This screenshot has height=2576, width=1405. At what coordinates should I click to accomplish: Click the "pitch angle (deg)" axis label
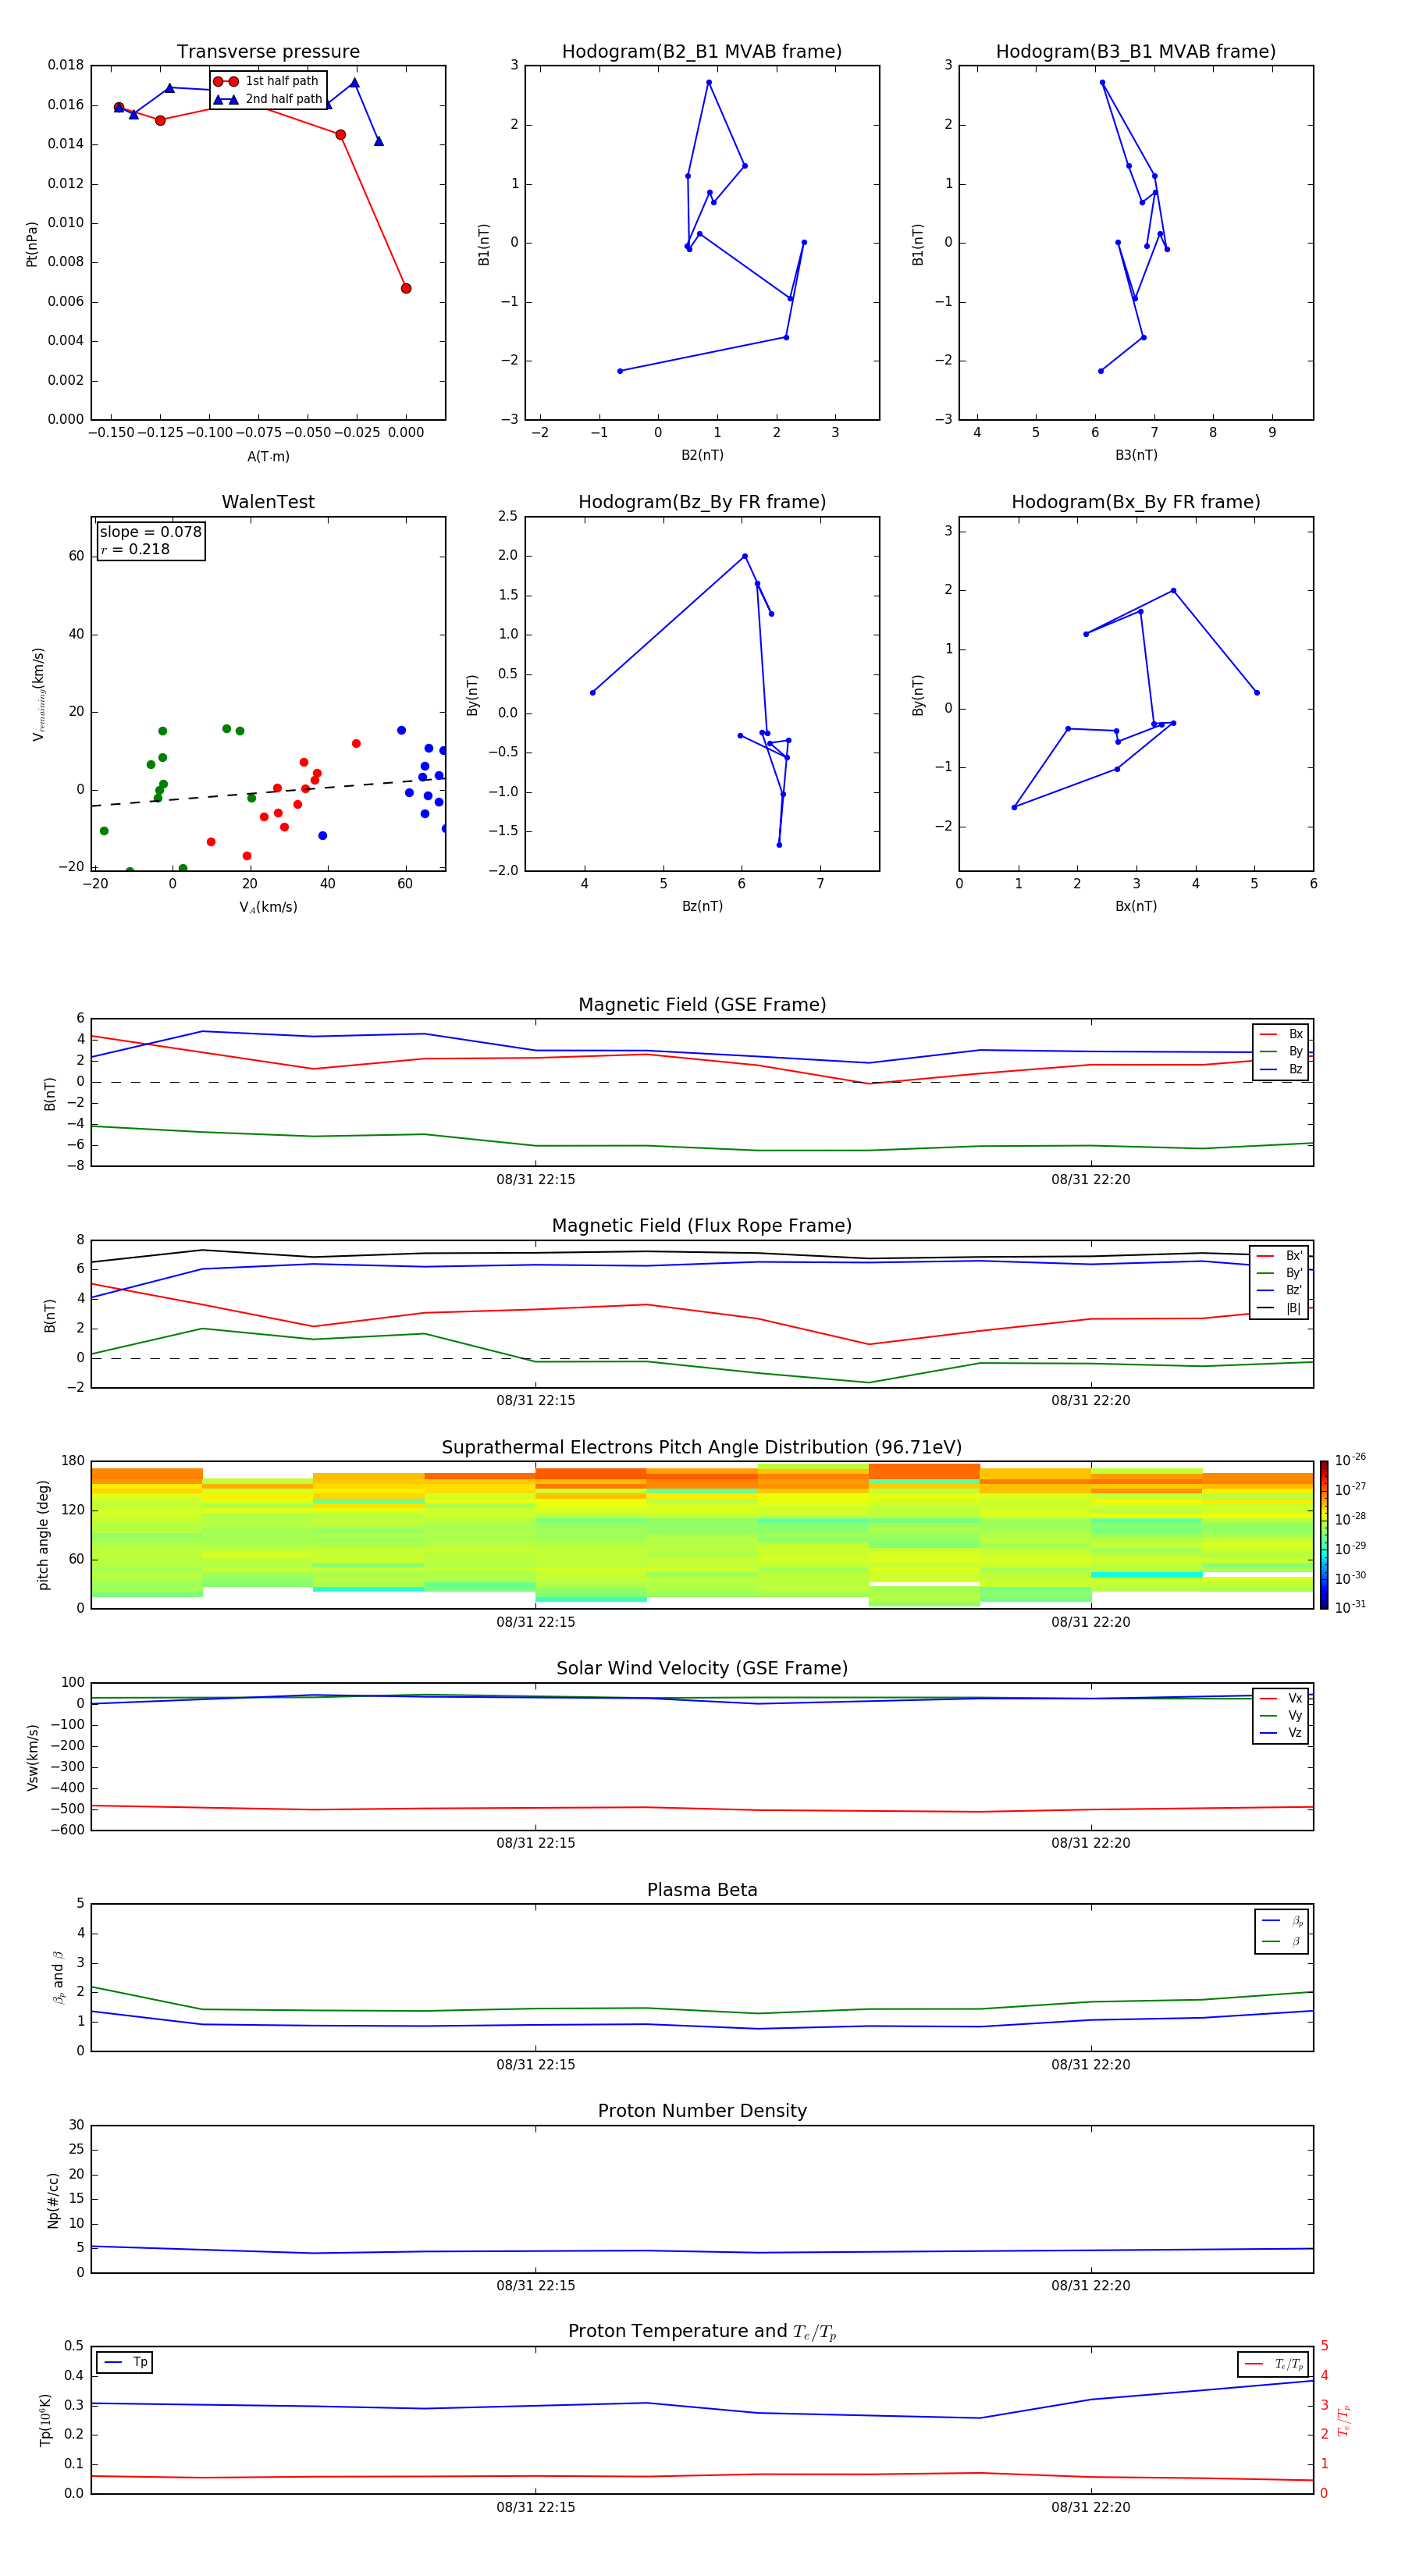click(x=43, y=1535)
